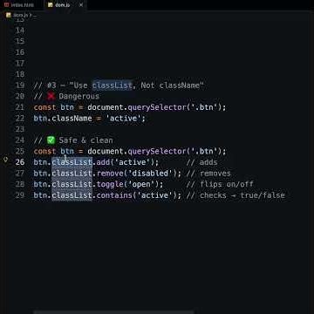This screenshot has height=314, width=314.
Task: Click highlighted classList in the line 19 comment
Action: 113,85
